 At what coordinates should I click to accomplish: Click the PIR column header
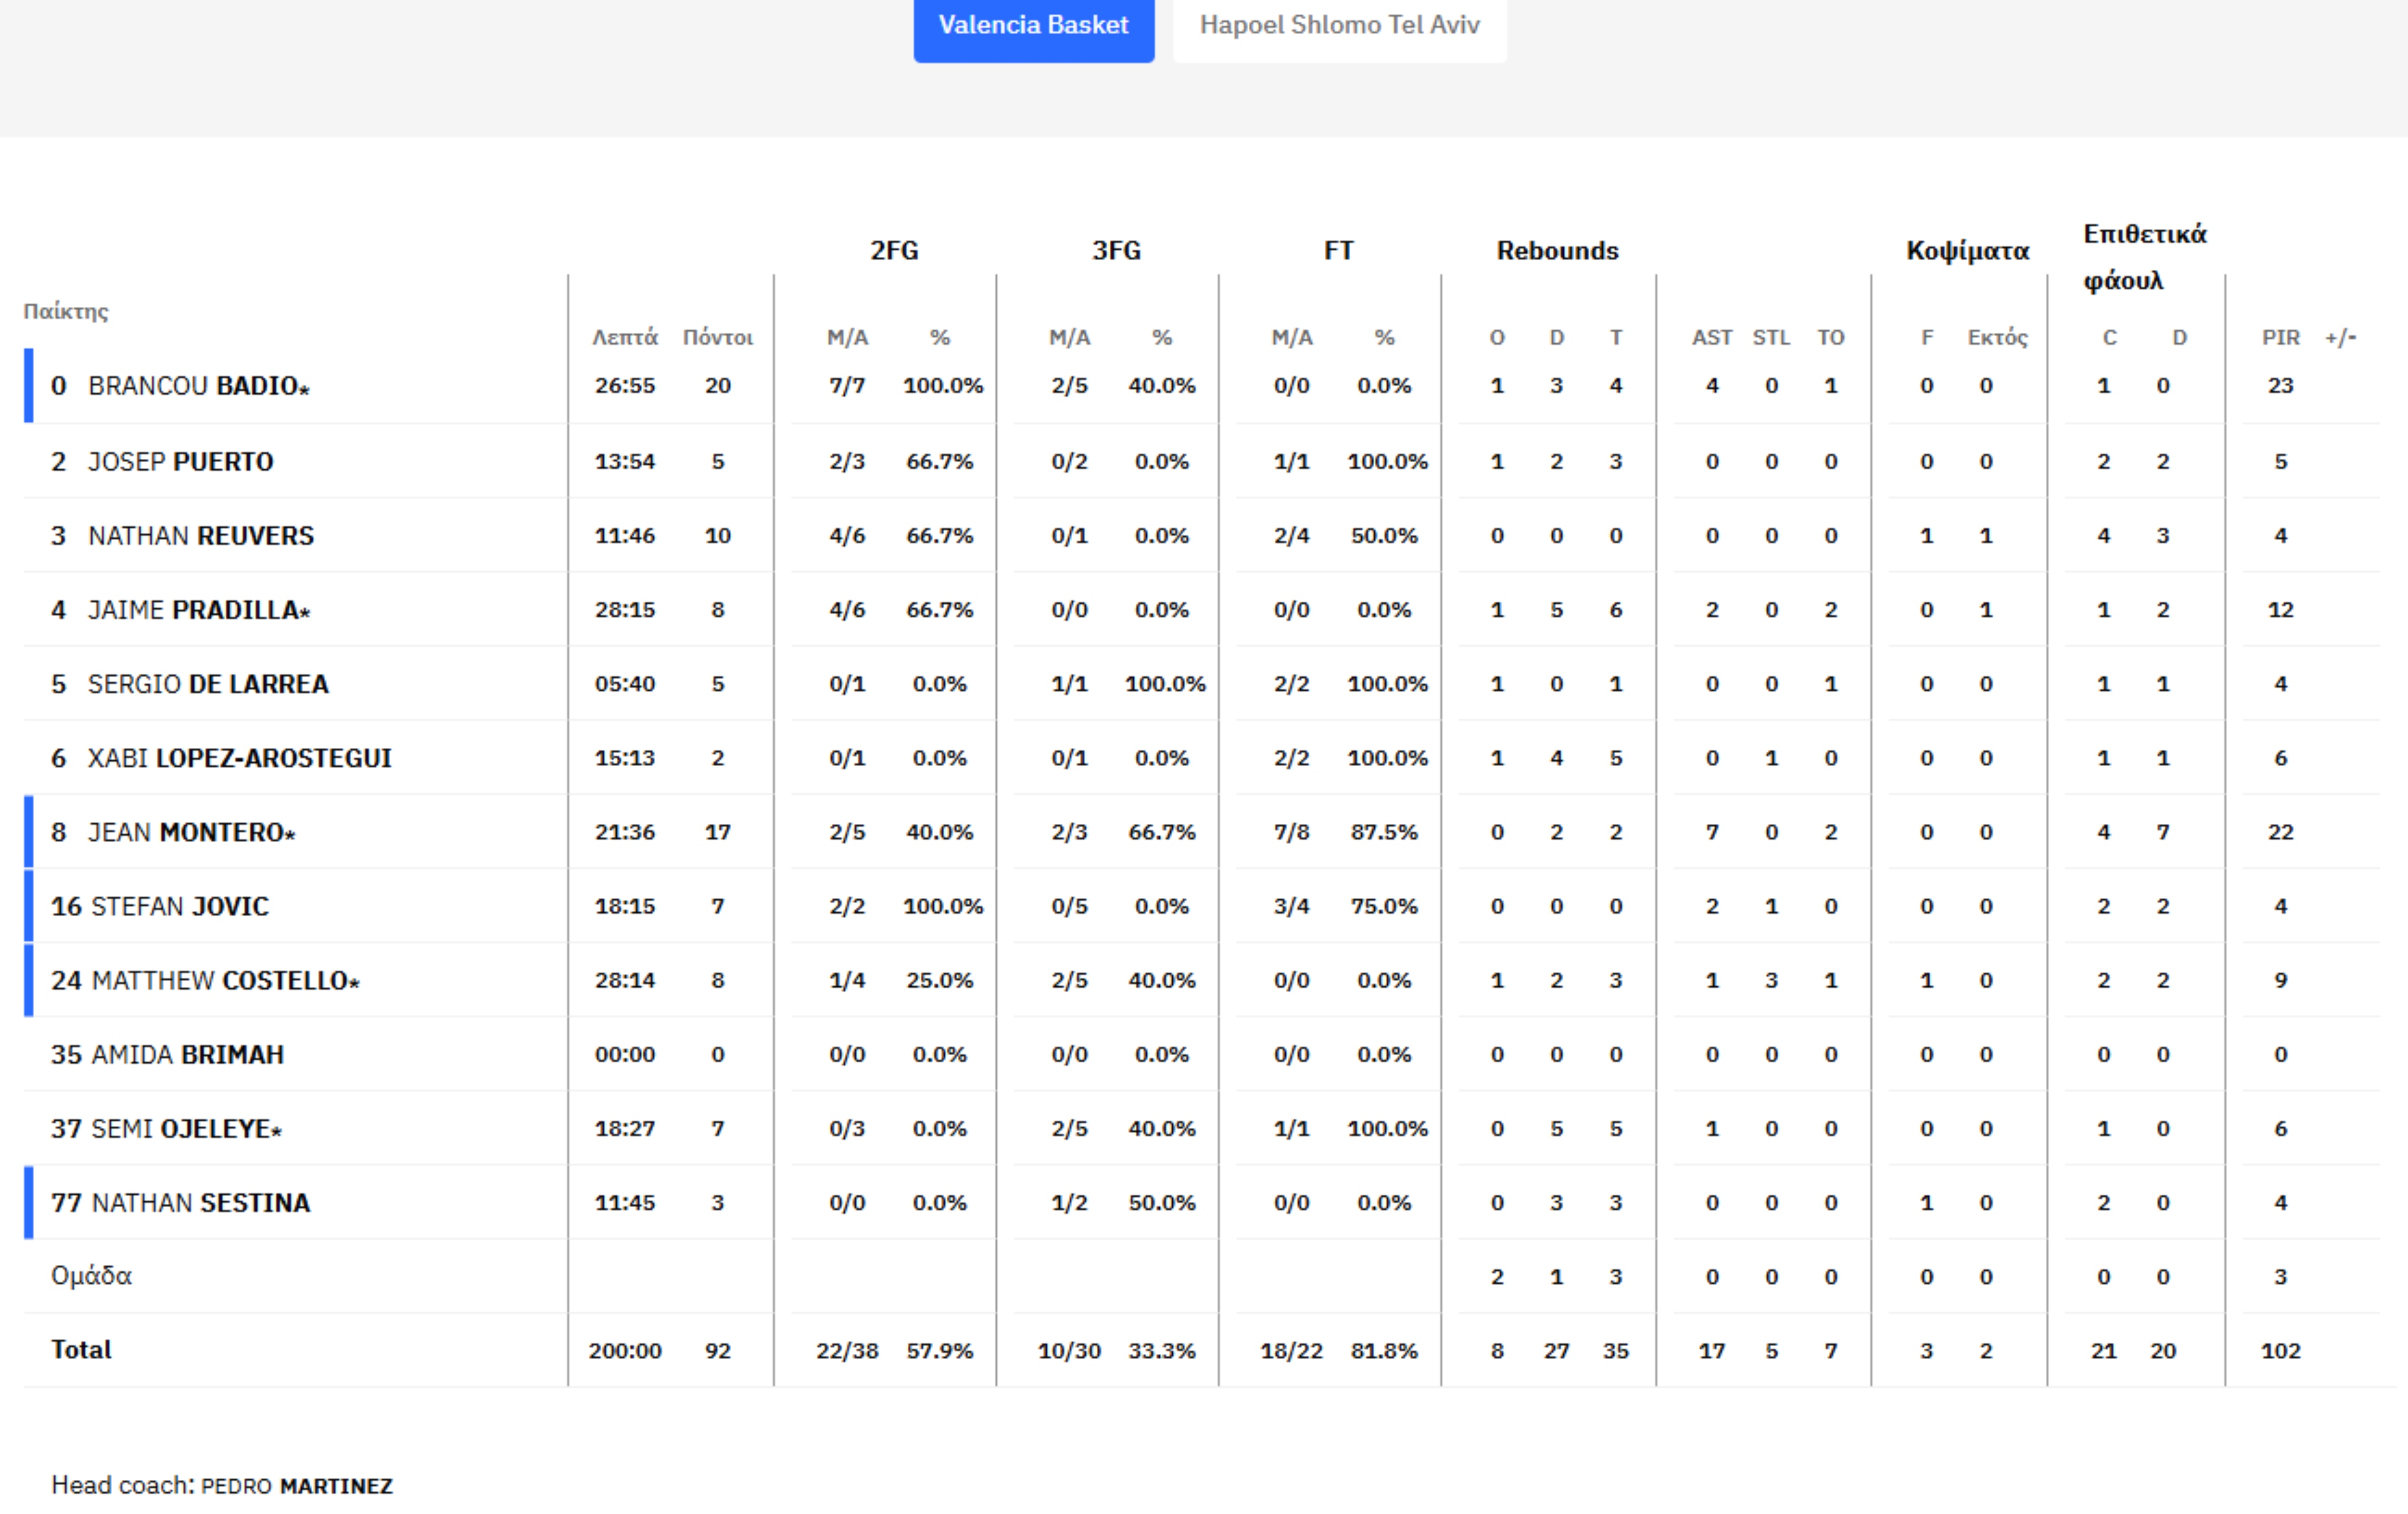point(2281,337)
